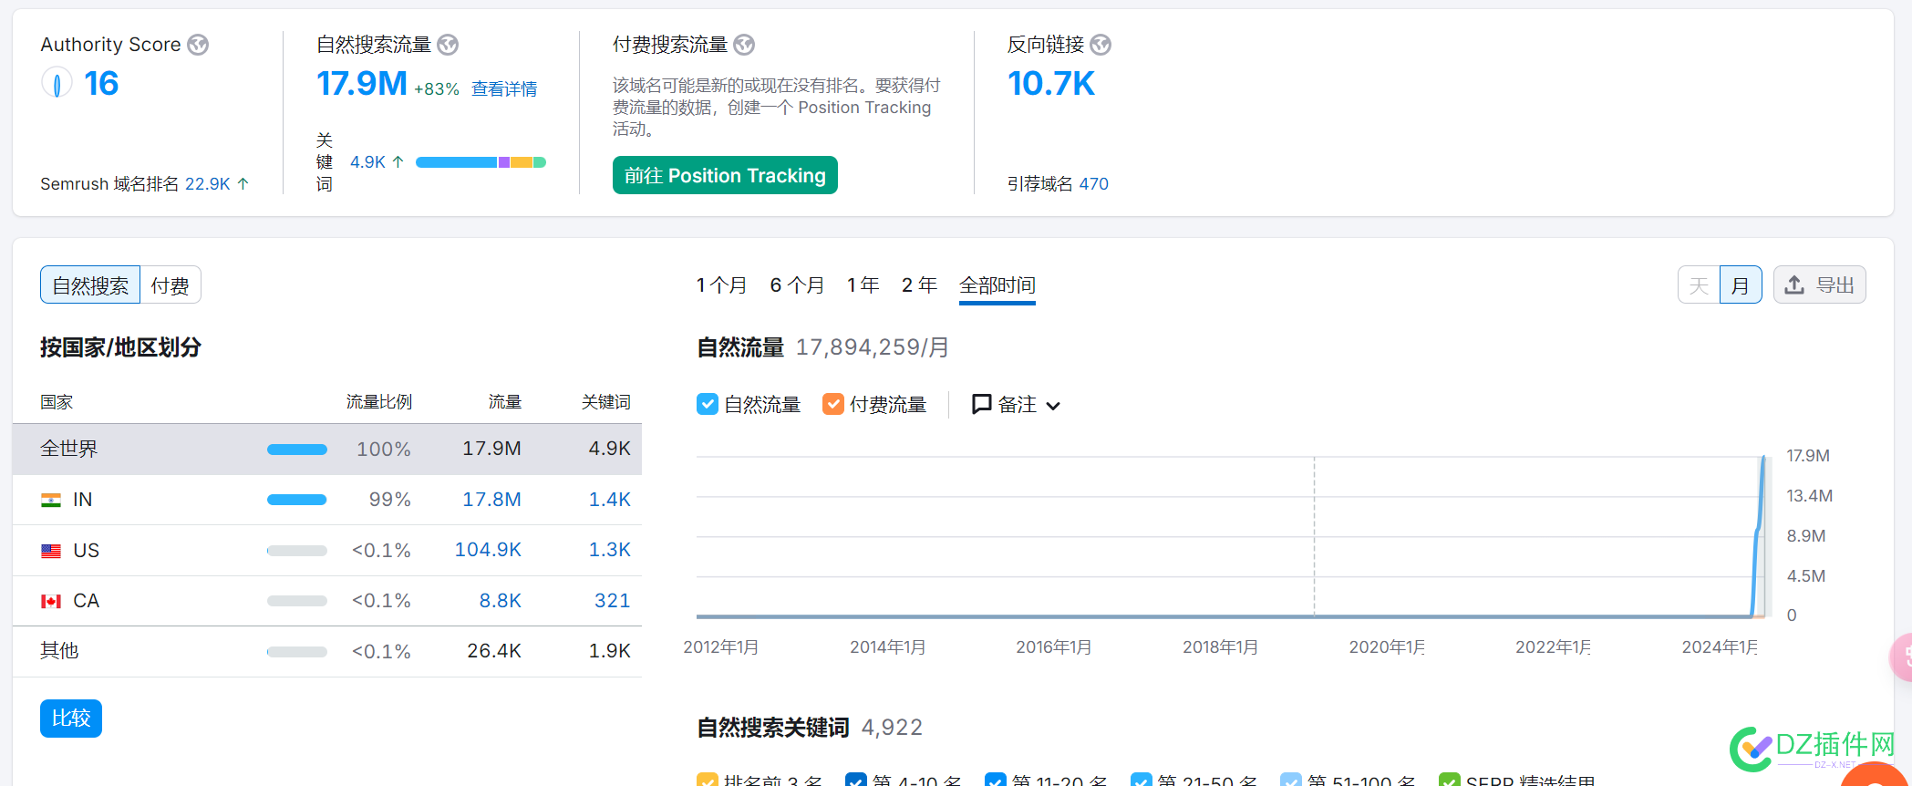This screenshot has height=786, width=1912.
Task: Toggle the 第 11-20 名 checkbox
Action: click(995, 780)
